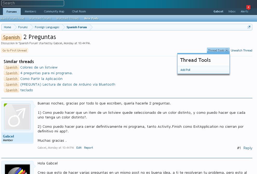
Task: Open the Chat Room tab
Action: click(x=79, y=11)
